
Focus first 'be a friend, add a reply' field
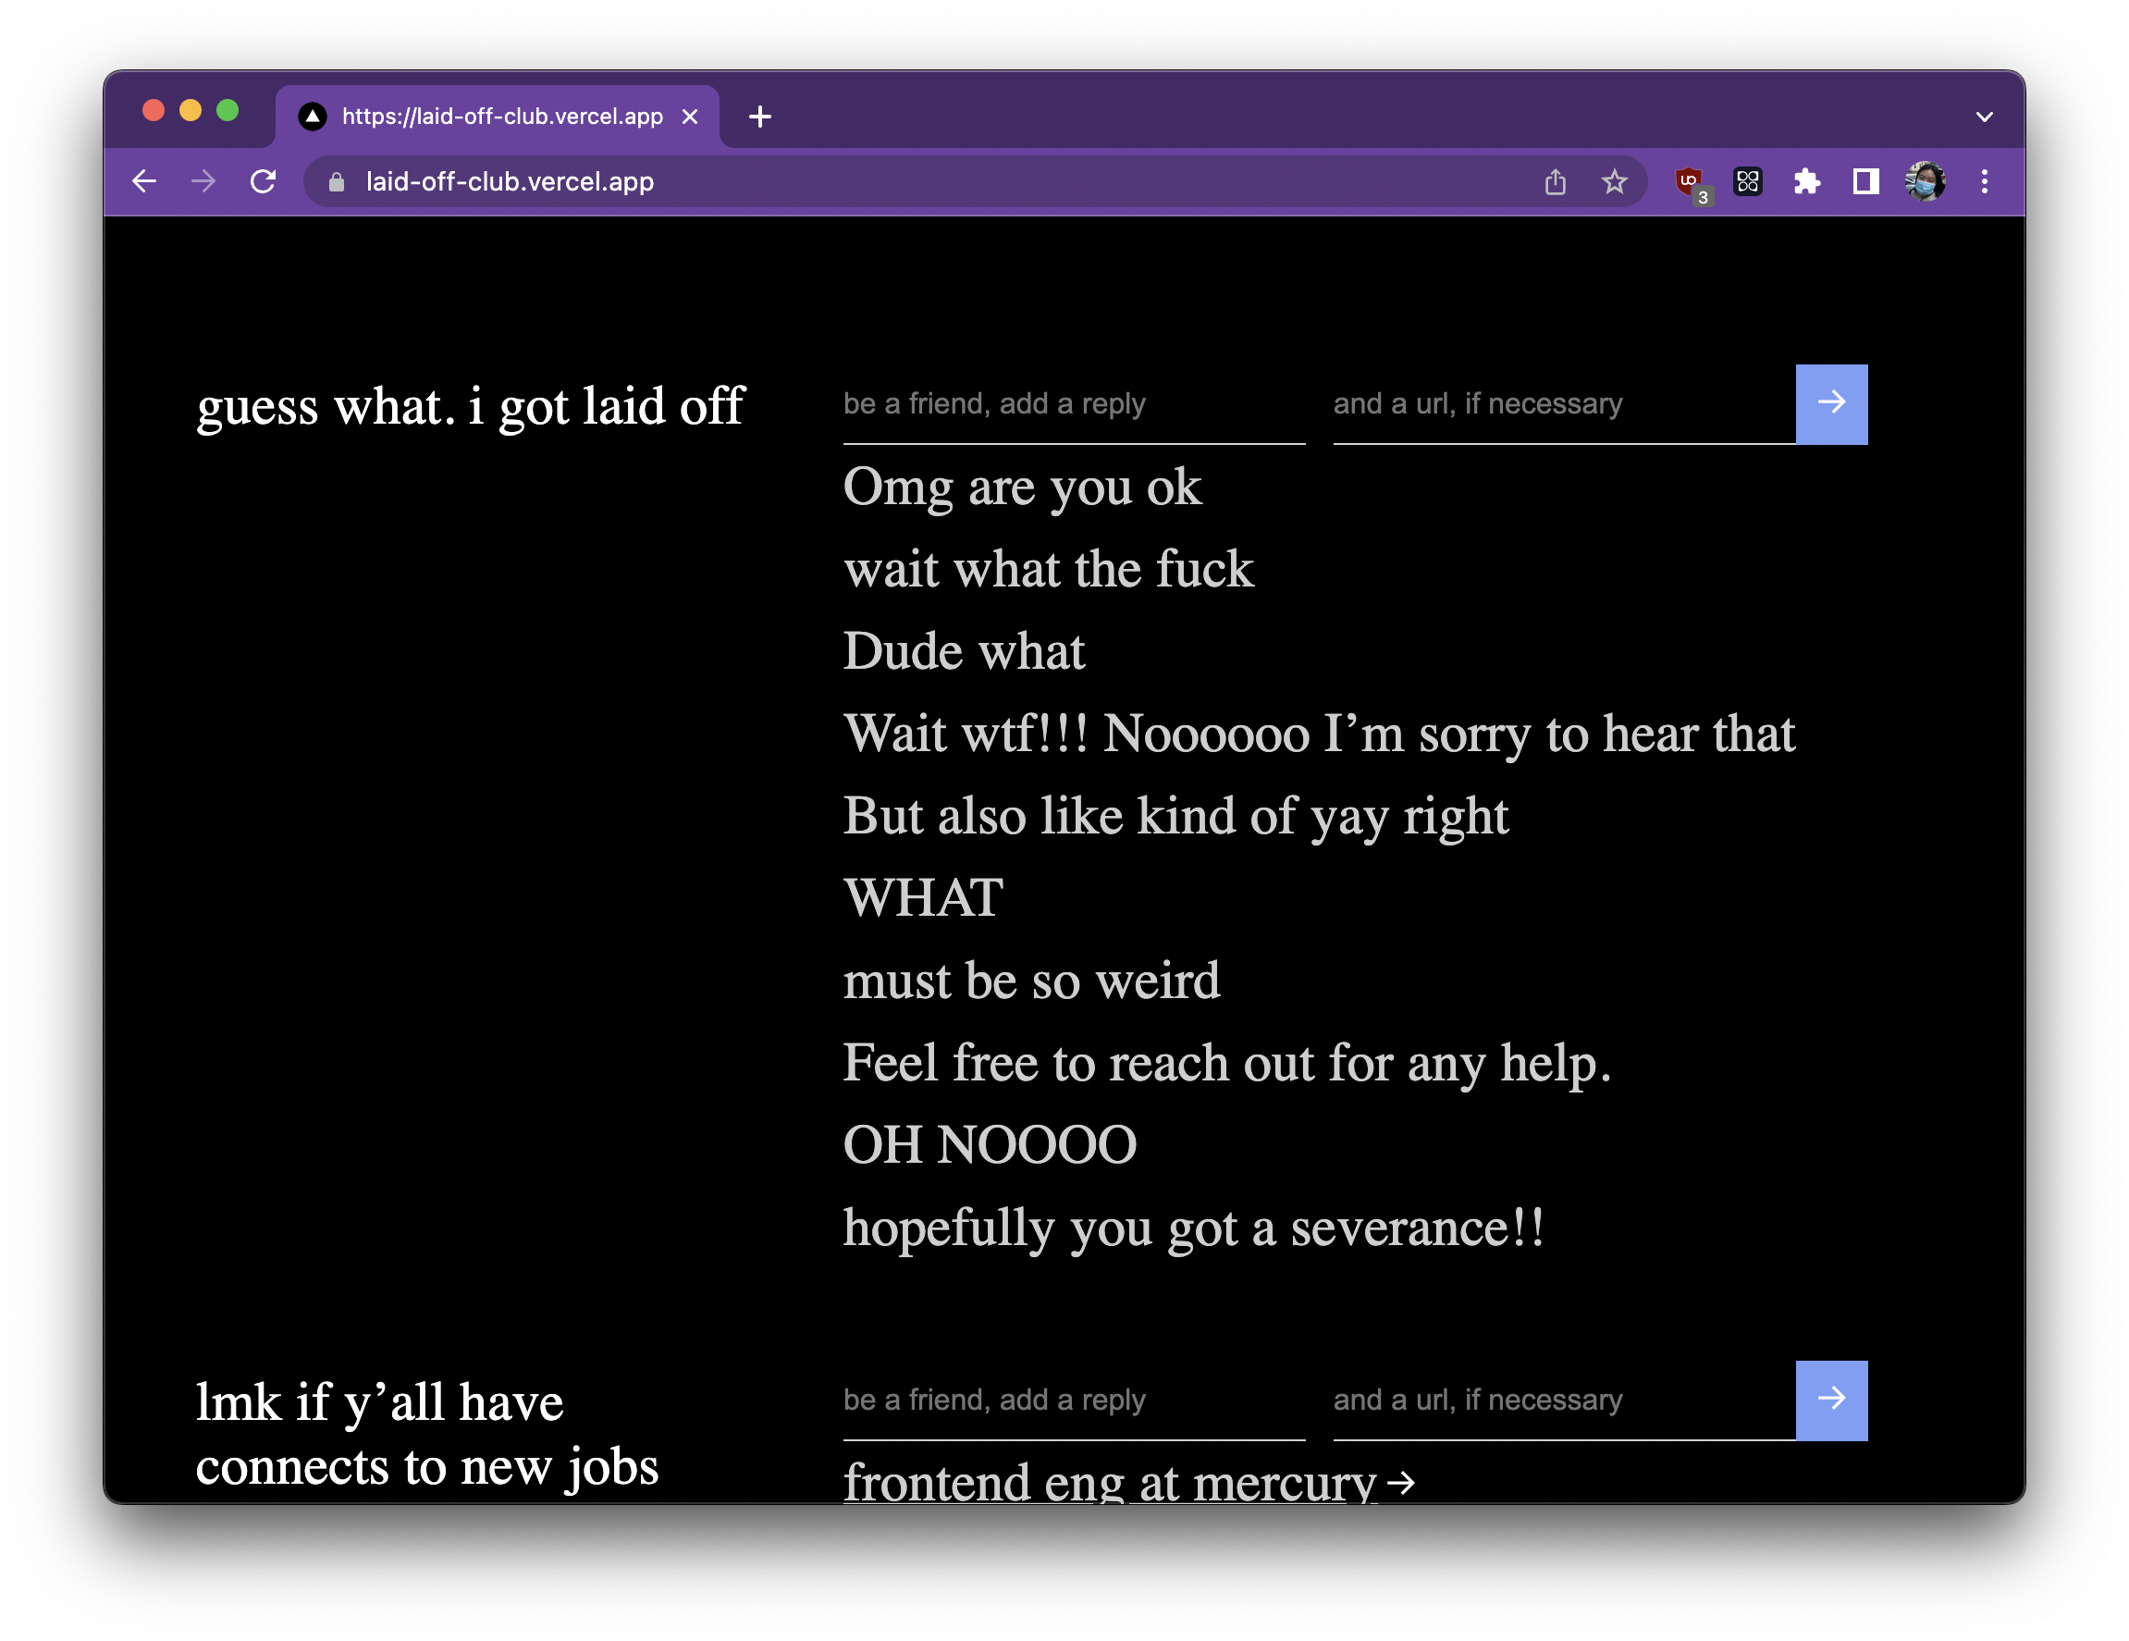coord(1072,404)
